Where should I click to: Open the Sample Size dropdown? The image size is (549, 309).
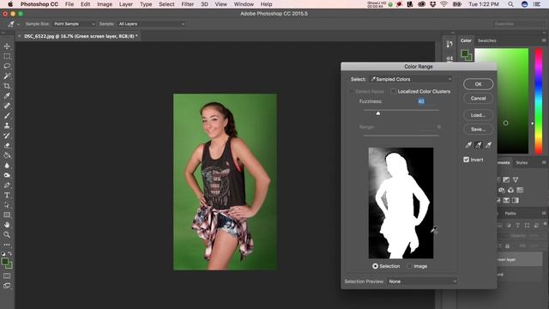pos(74,24)
